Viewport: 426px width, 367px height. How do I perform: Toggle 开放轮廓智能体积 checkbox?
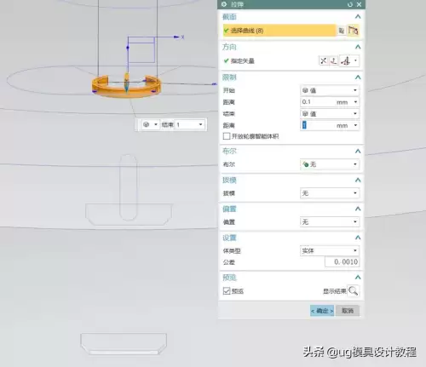[x=227, y=136]
